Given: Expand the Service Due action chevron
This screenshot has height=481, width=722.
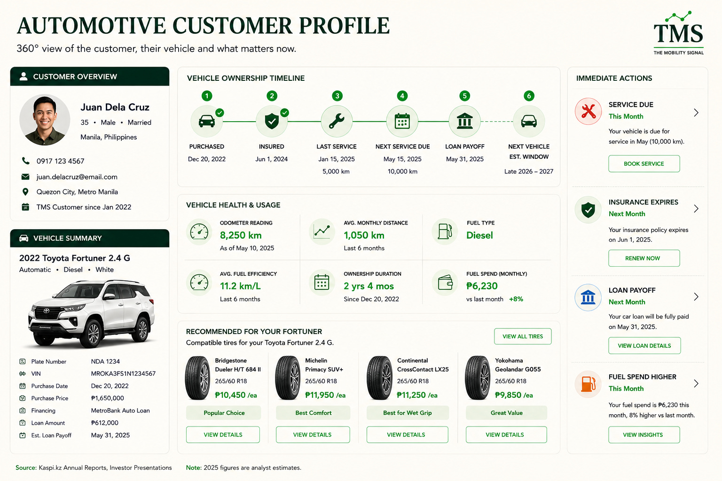Looking at the screenshot, I should 696,113.
